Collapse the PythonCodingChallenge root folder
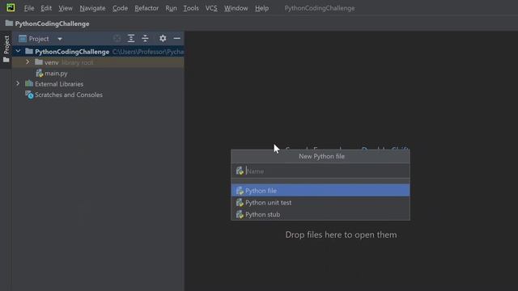The height and width of the screenshot is (291, 518). 18,52
